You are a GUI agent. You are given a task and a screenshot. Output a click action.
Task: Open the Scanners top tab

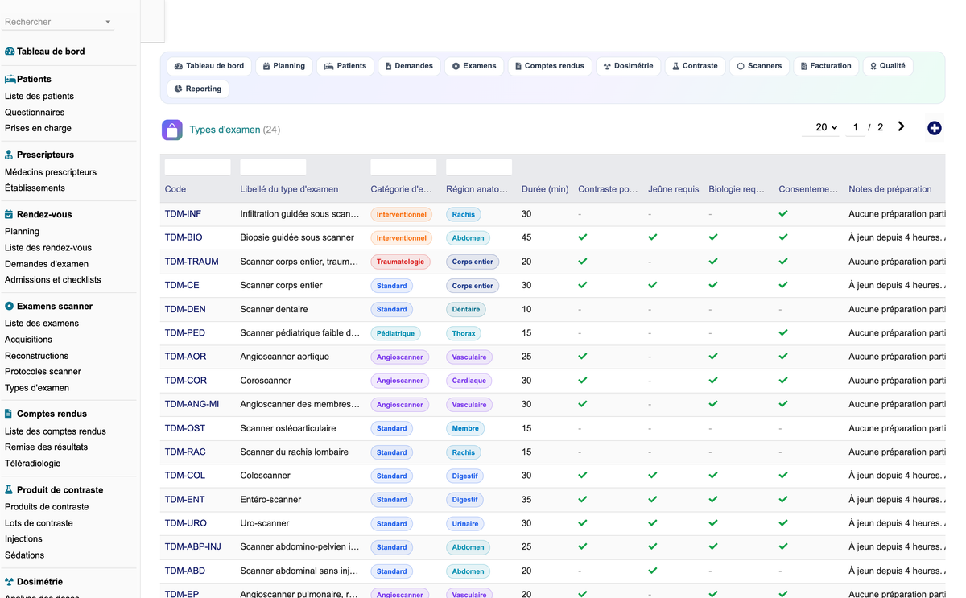759,66
